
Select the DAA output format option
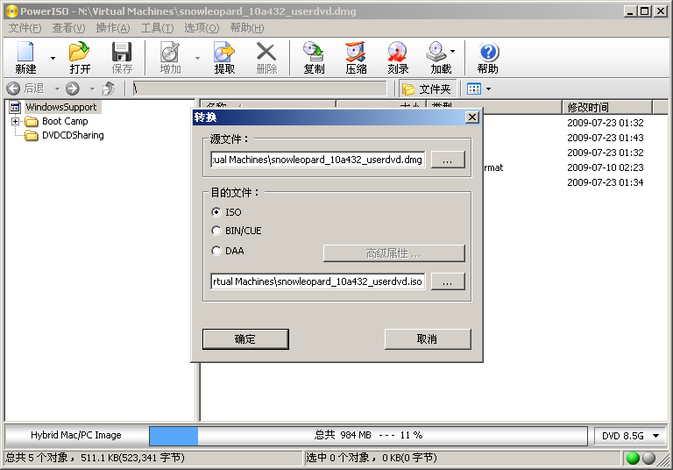pyautogui.click(x=216, y=251)
